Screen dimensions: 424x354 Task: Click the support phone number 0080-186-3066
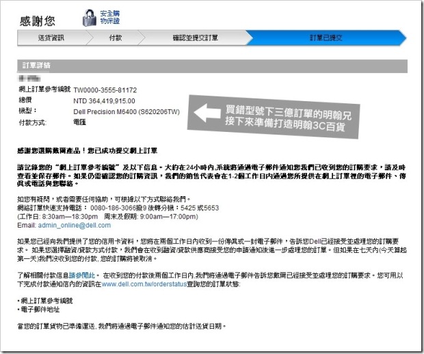(113, 208)
